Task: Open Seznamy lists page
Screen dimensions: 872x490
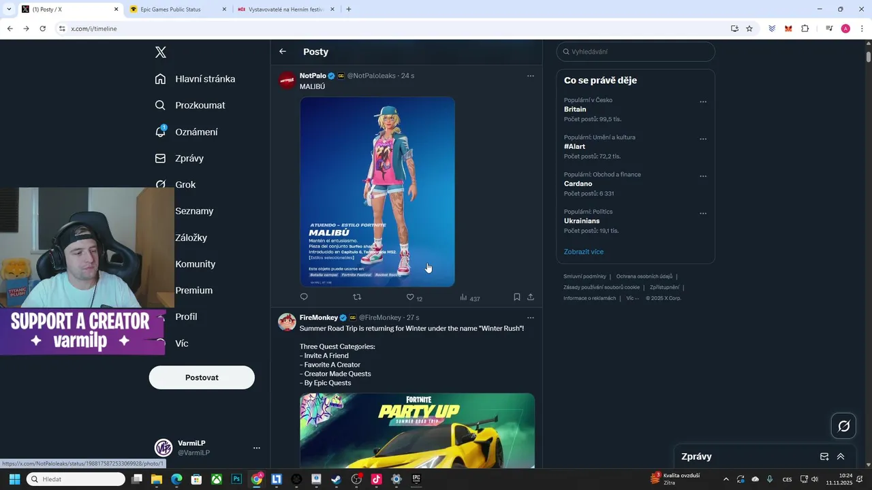Action: point(194,211)
